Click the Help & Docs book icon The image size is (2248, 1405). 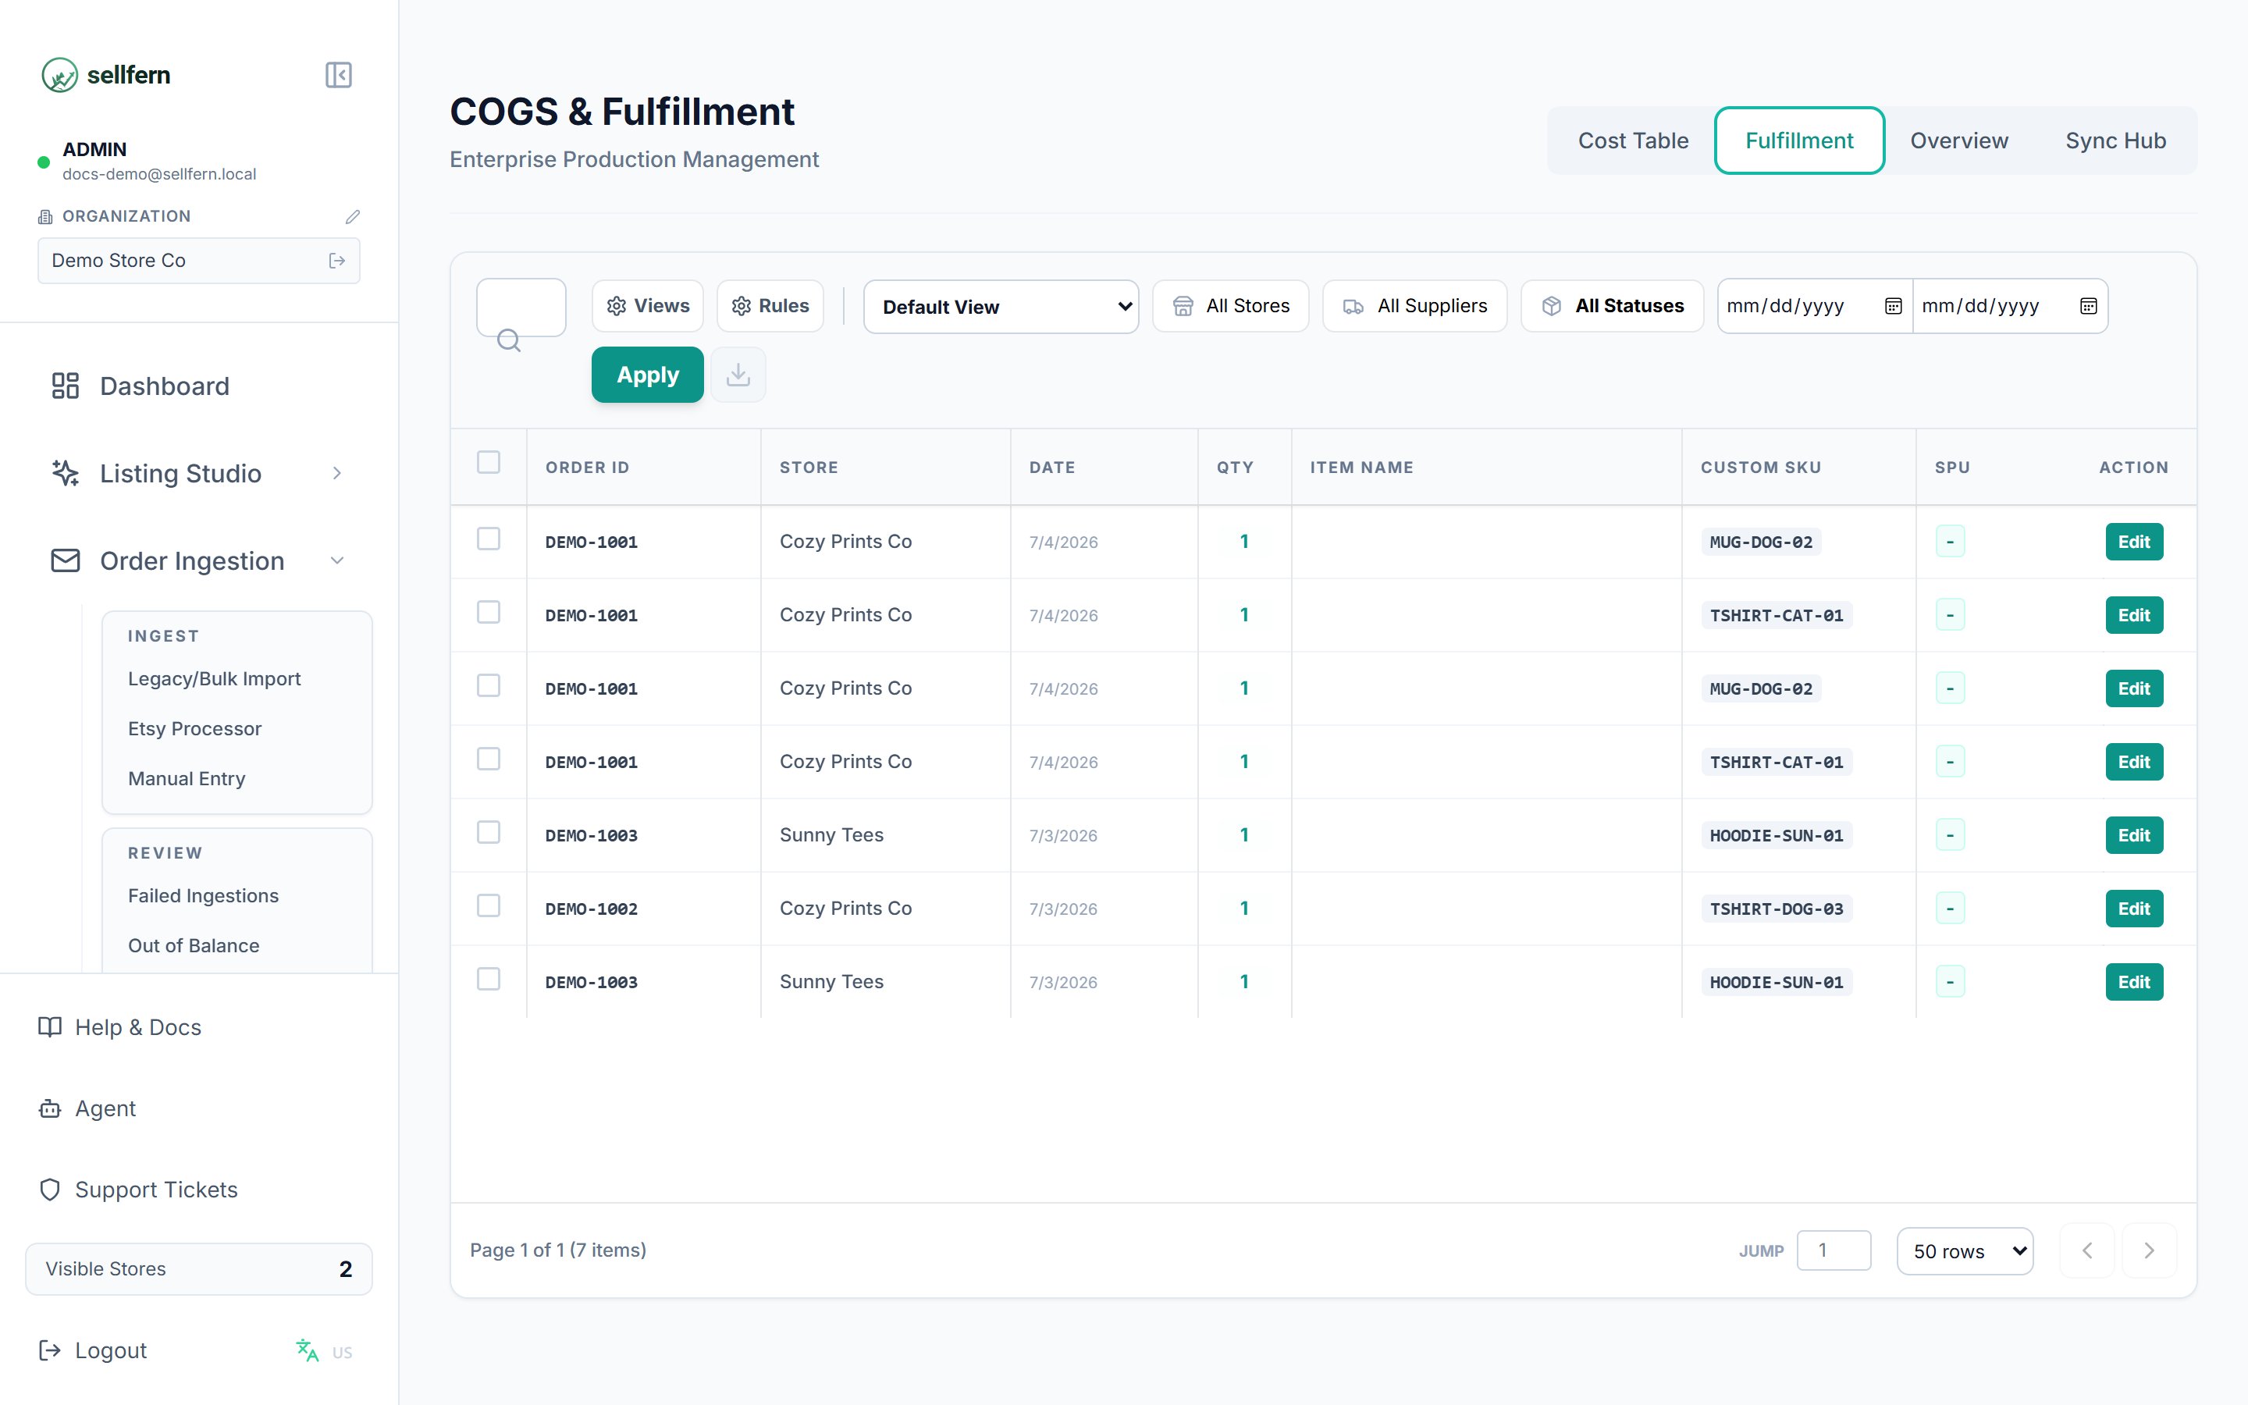(50, 1026)
